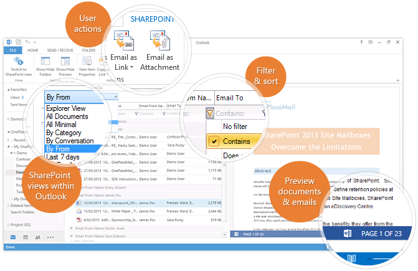Select By Conversation view from list
Viewport: 418px width, 271px height.
click(x=70, y=141)
